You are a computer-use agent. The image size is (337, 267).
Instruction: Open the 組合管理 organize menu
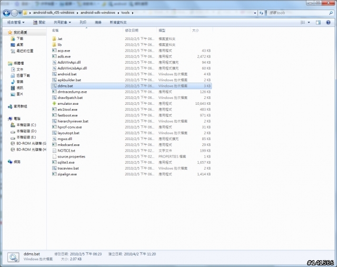(16, 22)
